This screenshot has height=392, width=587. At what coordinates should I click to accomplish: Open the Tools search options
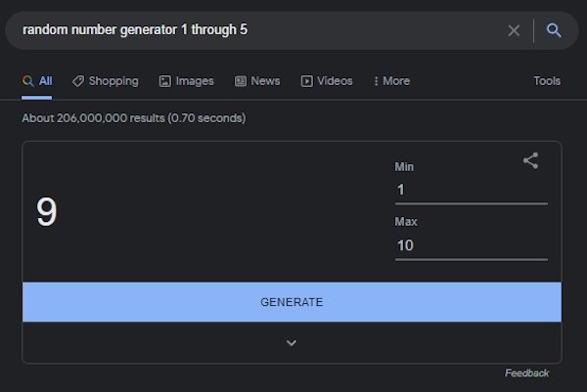tap(547, 81)
